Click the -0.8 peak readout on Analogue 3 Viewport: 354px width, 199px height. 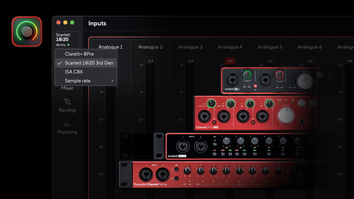[190, 61]
